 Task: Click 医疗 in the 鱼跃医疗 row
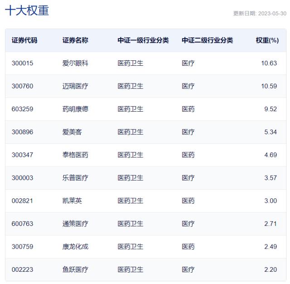188,269
